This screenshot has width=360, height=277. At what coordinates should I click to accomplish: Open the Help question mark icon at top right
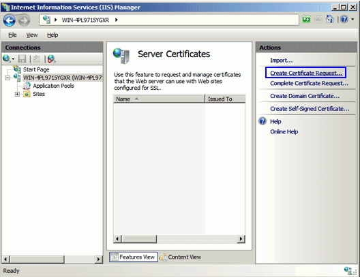[x=344, y=20]
